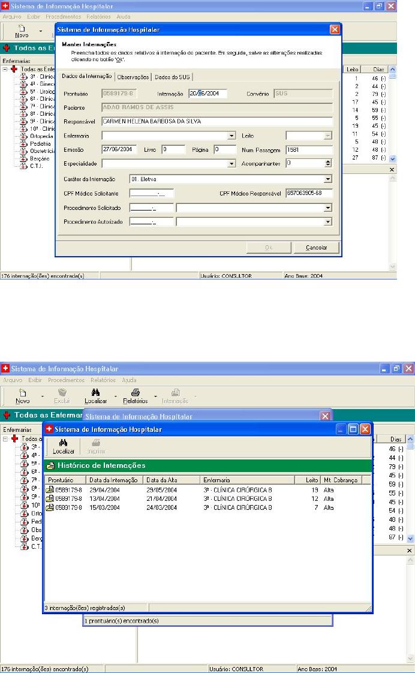This screenshot has width=415, height=673.
Task: Click the Dias list scroll-up arrow right of Manter Internações
Action: pyautogui.click(x=392, y=69)
